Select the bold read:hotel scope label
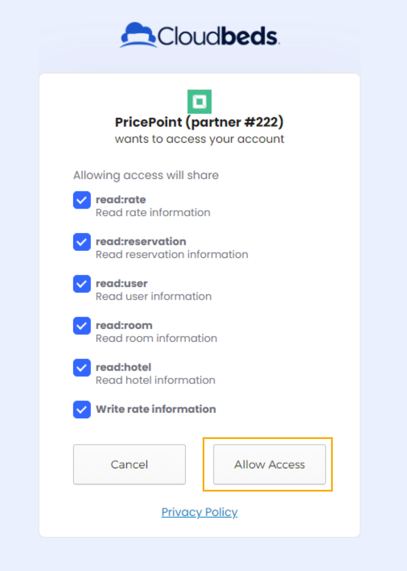The image size is (407, 571). [x=124, y=367]
